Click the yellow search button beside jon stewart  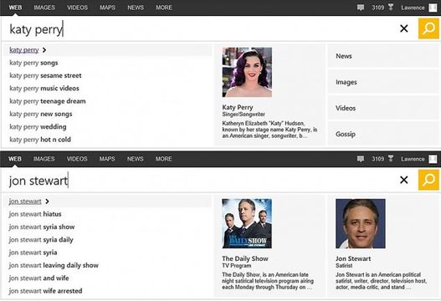(428, 180)
